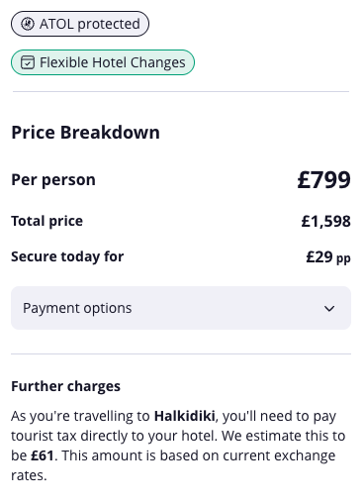Select the £799 per person price

pos(324,180)
